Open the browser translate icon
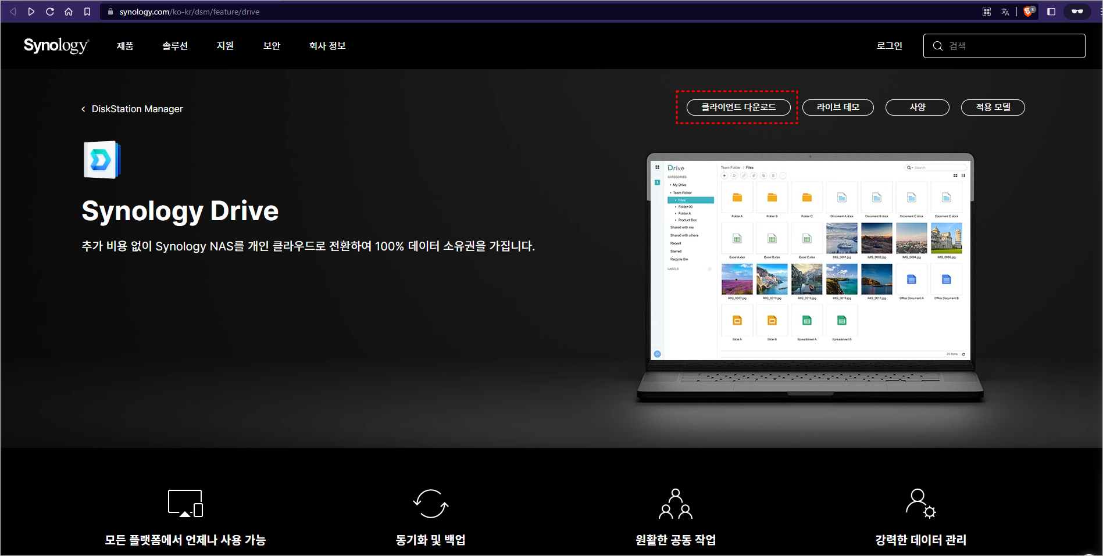 pos(1005,11)
